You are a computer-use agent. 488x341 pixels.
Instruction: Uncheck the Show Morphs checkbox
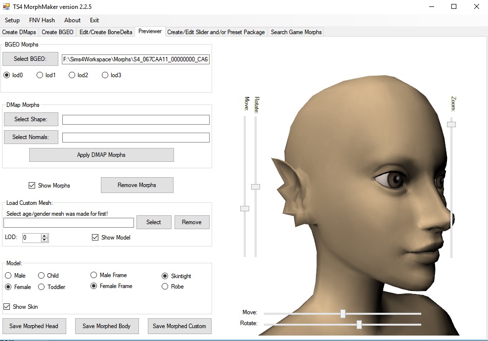click(33, 186)
